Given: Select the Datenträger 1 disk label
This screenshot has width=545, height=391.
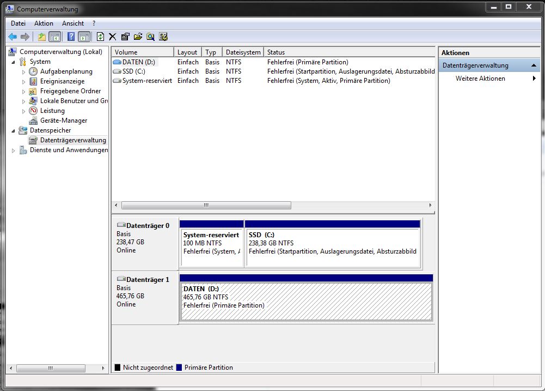Looking at the screenshot, I should 145,298.
